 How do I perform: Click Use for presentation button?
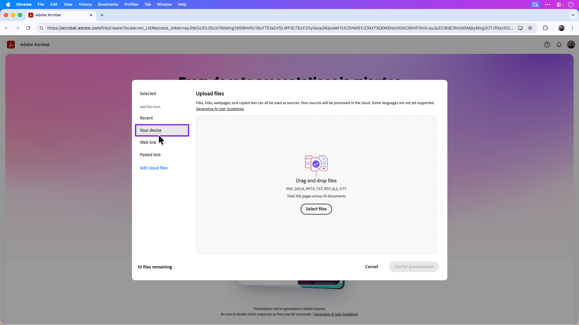coord(414,267)
